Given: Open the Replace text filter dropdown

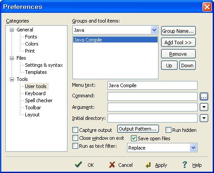Looking at the screenshot, I should coord(193,148).
